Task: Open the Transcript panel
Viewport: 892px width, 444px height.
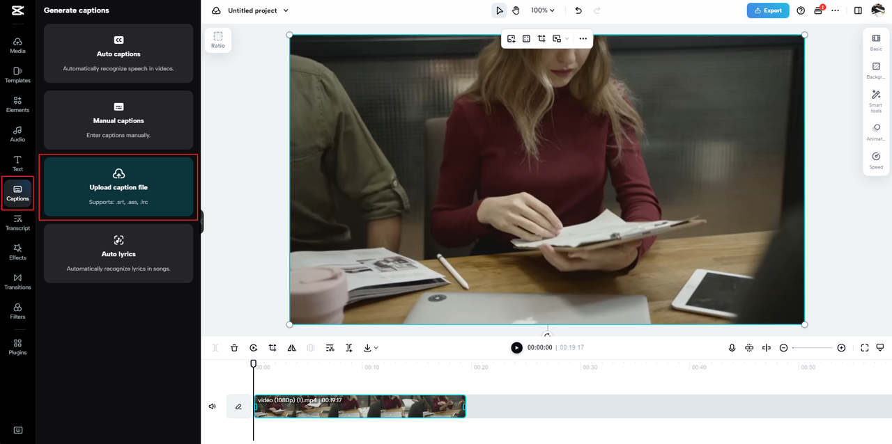Action: click(x=17, y=223)
